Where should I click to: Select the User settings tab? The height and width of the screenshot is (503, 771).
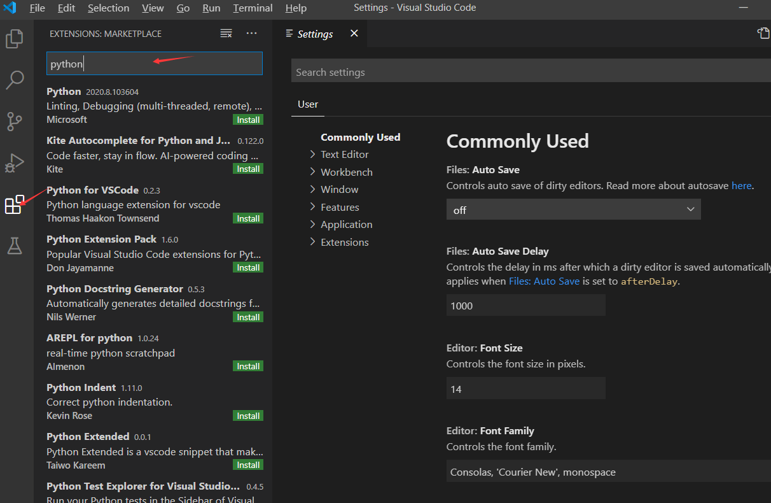308,104
